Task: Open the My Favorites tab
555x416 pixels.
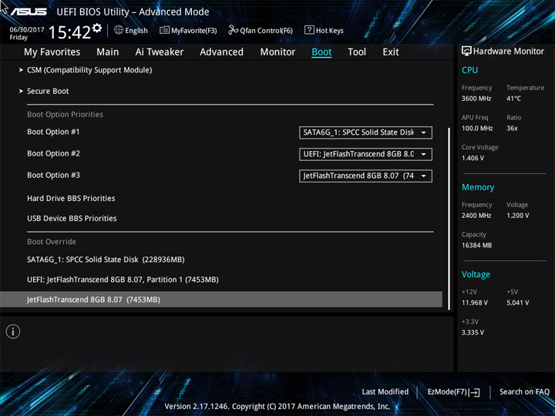Action: point(52,52)
